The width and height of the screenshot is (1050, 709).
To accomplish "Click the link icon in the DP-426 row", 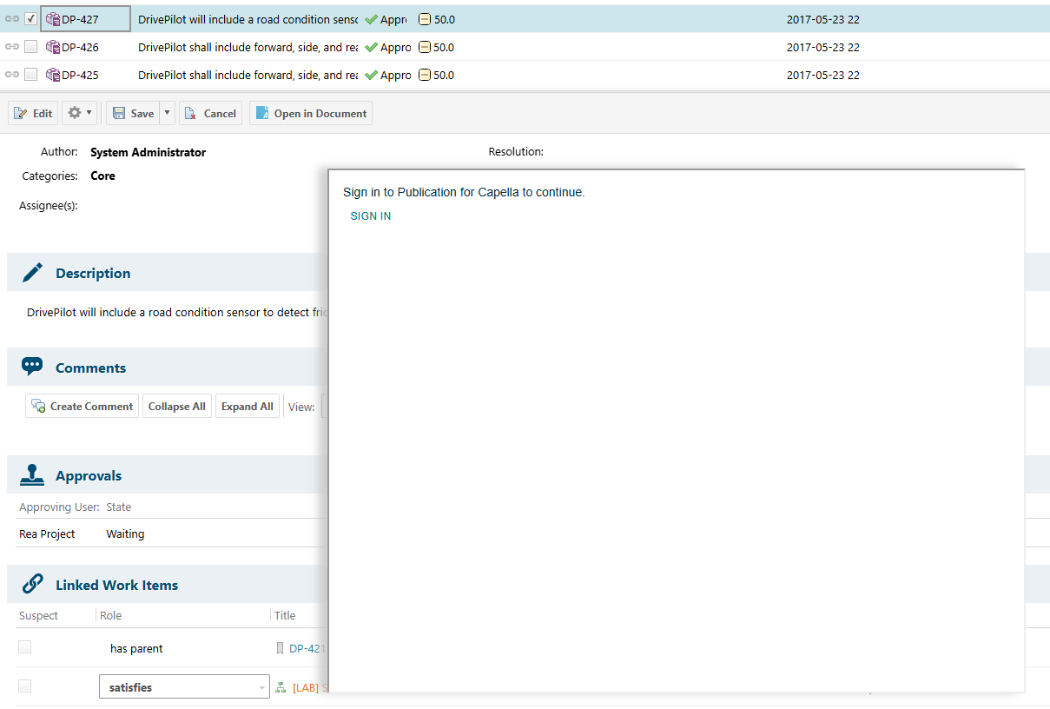I will click(12, 47).
